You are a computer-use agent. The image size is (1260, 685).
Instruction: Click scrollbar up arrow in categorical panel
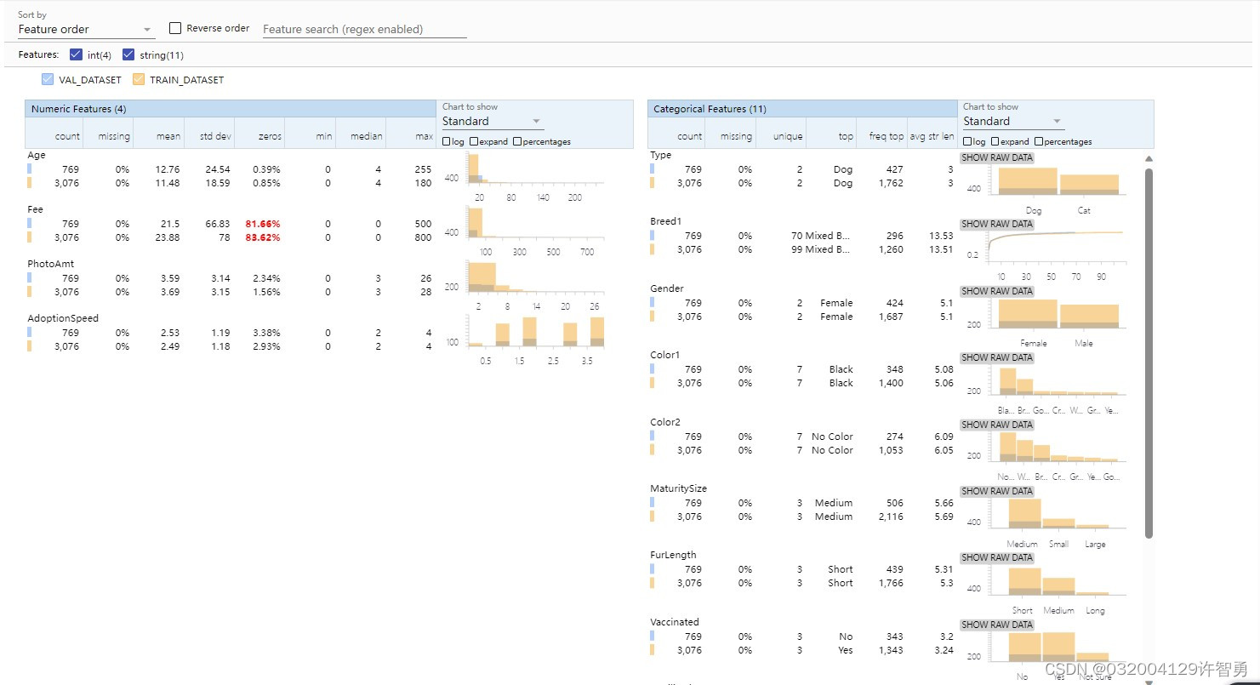(1149, 158)
